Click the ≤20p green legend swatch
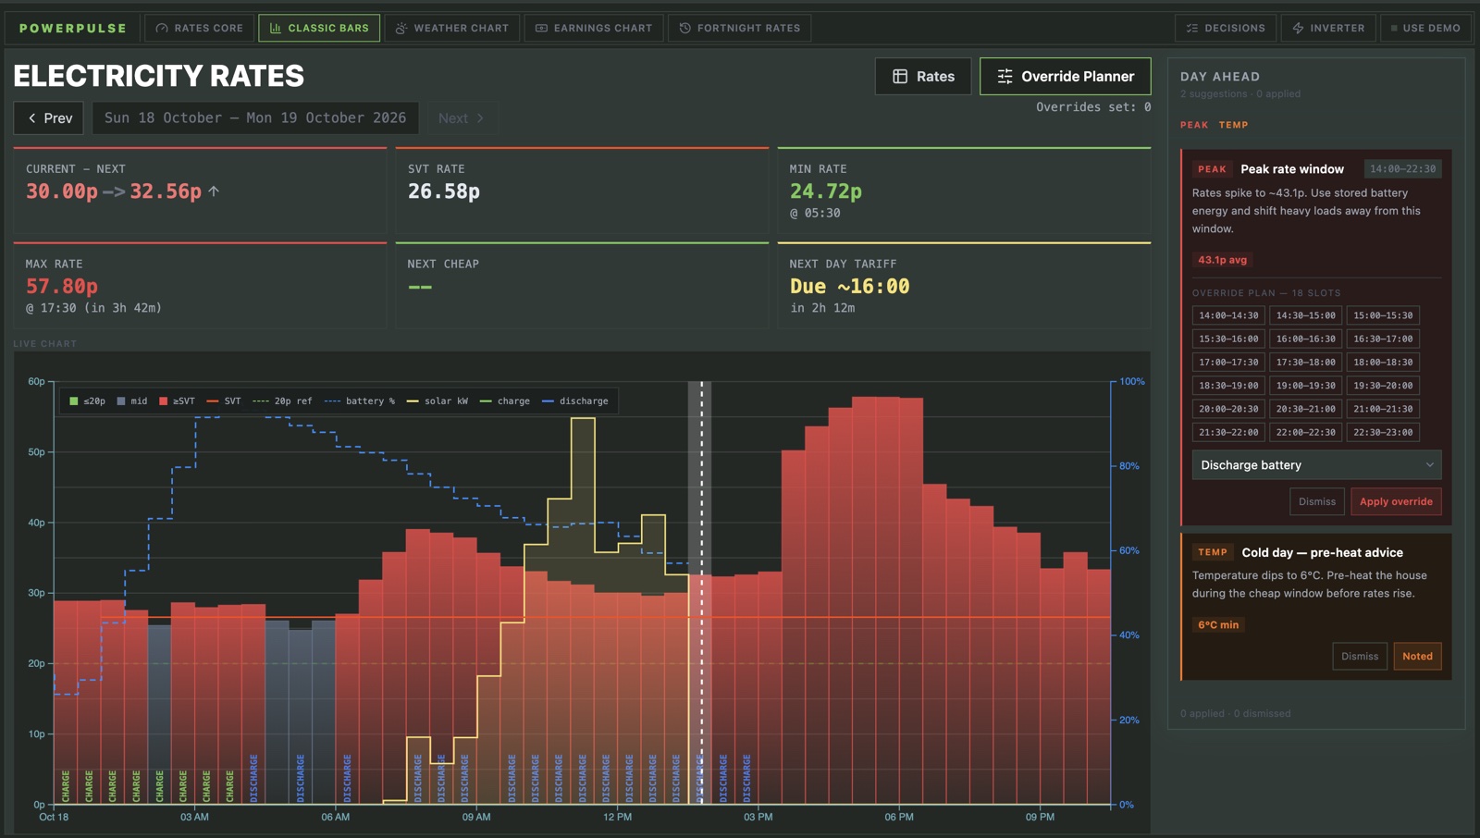The height and width of the screenshot is (838, 1480). click(x=74, y=401)
